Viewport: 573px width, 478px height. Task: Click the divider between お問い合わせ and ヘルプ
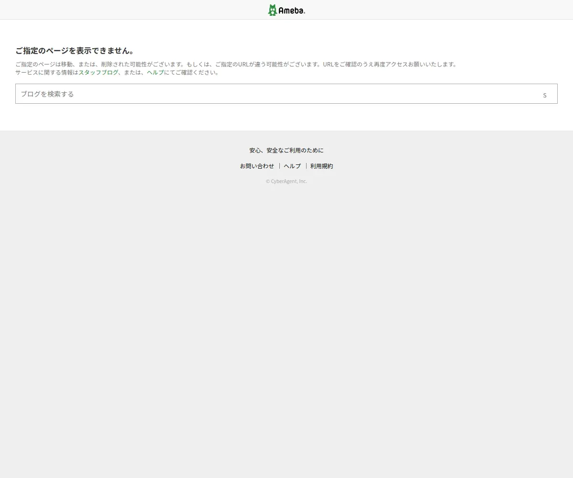279,166
